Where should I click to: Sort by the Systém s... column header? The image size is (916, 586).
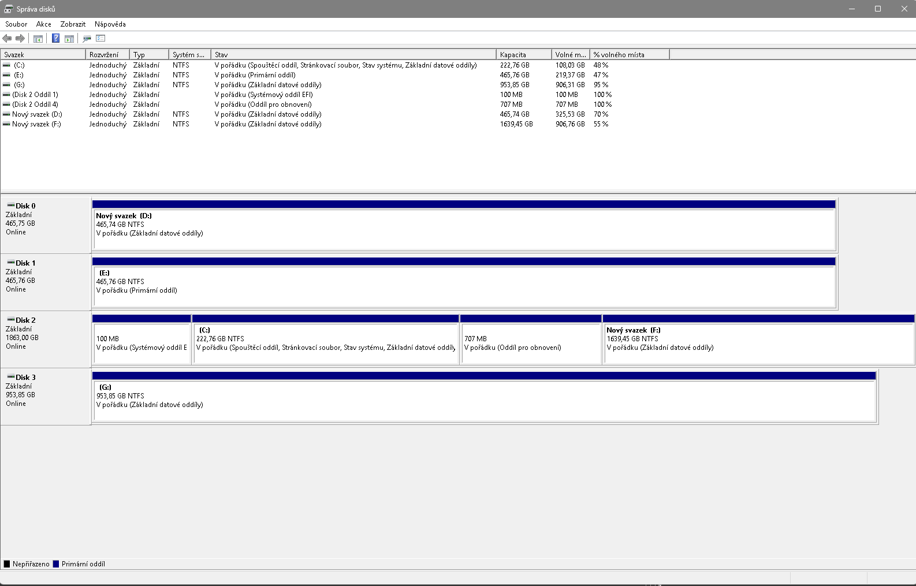click(190, 55)
